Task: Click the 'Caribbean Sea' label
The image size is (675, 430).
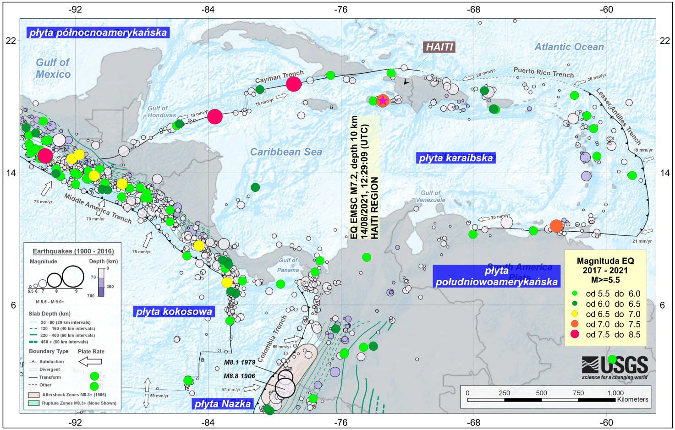Action: point(286,152)
